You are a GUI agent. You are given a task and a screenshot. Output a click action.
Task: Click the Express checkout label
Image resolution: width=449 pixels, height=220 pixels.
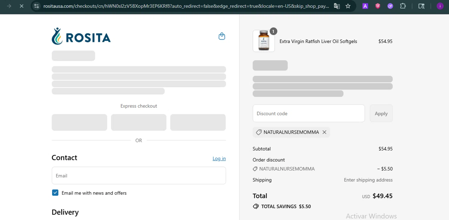point(139,106)
